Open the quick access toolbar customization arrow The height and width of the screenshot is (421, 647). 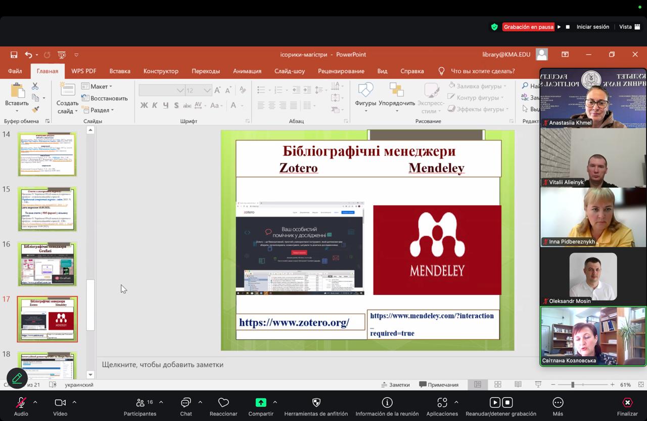pyautogui.click(x=76, y=55)
